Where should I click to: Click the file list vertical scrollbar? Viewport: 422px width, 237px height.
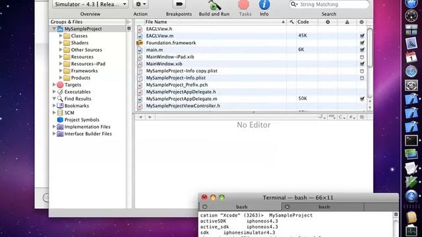click(370, 47)
